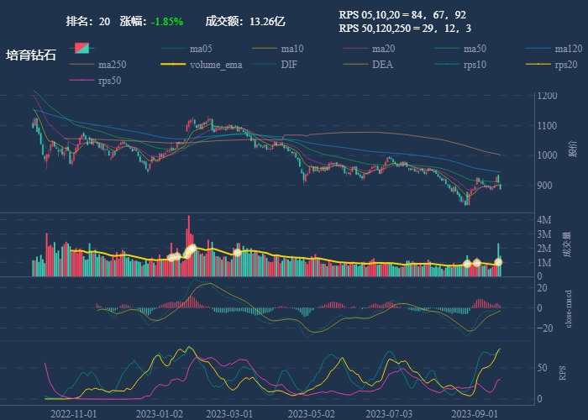Click the DEA legend line icon
Viewport: 588px width, 420px height.
[354, 65]
